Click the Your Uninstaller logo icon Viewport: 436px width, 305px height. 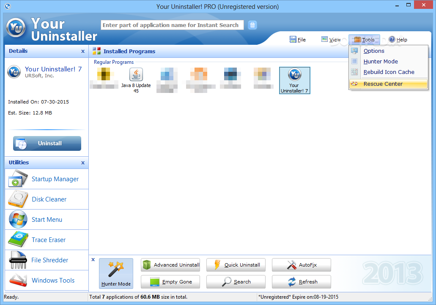point(16,28)
